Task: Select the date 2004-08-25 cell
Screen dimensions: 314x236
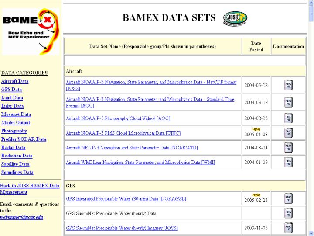Action: [256, 118]
